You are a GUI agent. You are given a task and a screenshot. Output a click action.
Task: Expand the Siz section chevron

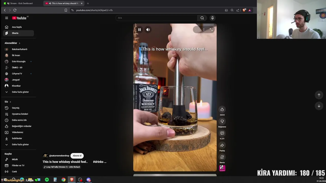(x=10, y=102)
